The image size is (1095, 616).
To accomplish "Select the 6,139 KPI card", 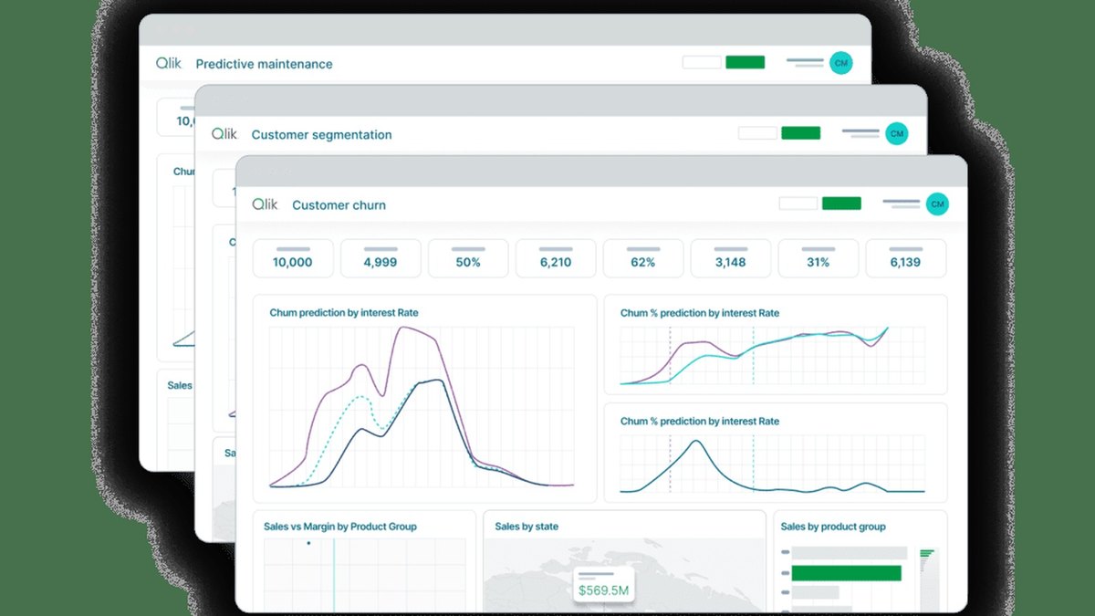I will (906, 258).
